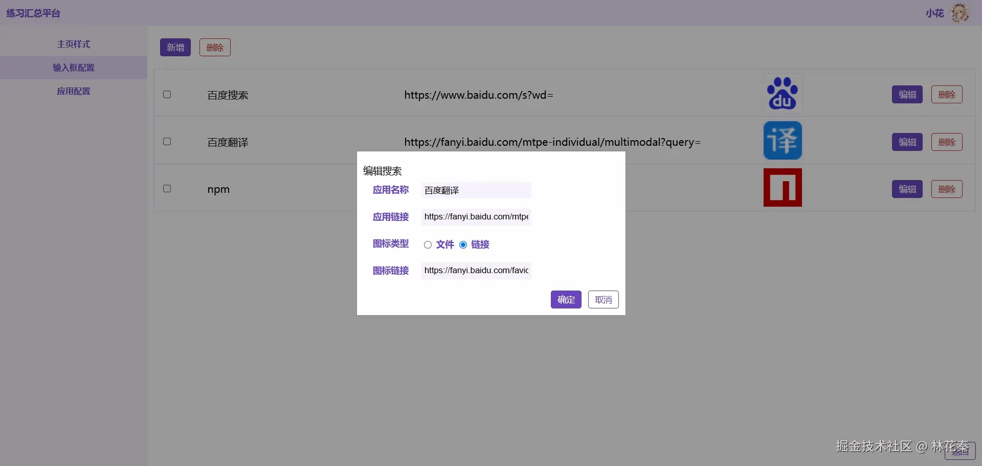The image size is (982, 466).
Task: Check the npm row checkbox
Action: (x=166, y=188)
